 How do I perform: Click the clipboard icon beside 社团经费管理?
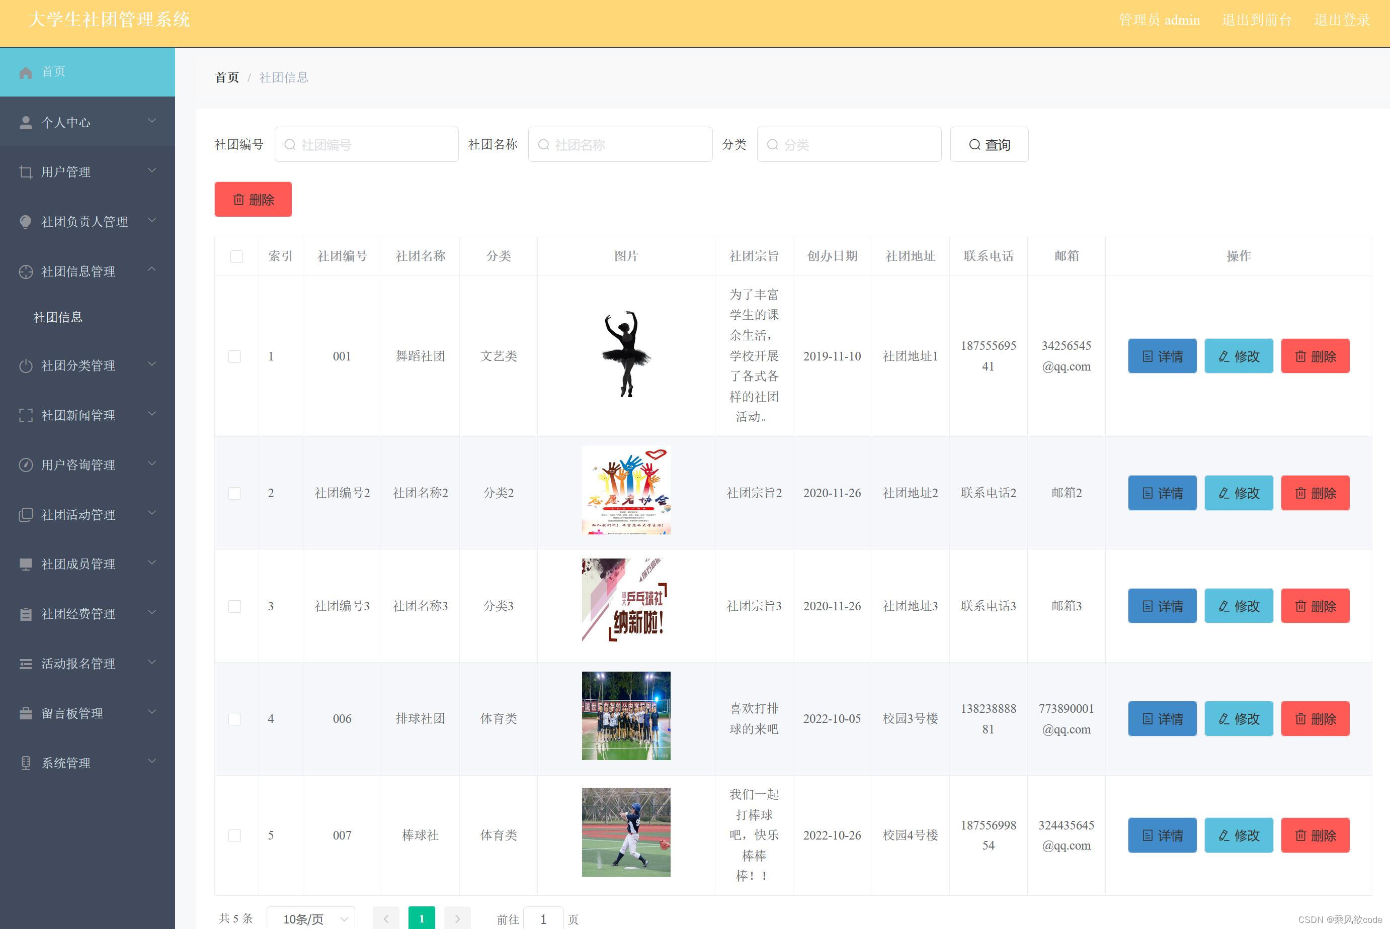coord(26,614)
